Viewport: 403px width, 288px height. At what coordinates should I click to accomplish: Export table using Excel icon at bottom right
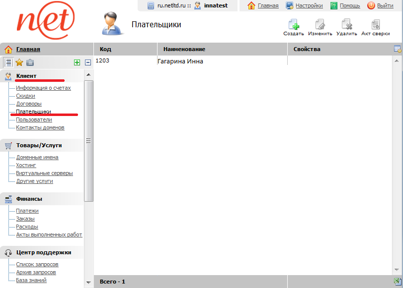pos(398,281)
